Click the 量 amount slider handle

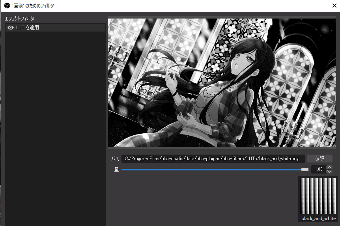coord(305,170)
